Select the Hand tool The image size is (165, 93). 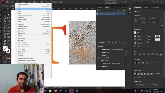pos(5,44)
